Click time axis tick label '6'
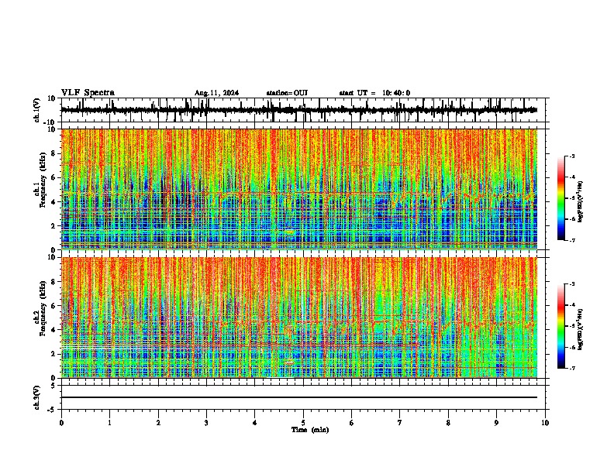 point(352,423)
